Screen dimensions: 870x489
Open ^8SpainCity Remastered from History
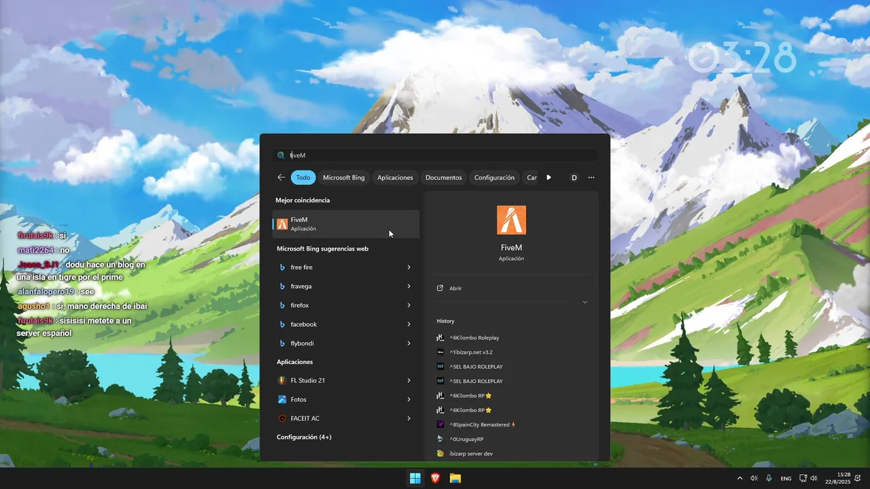(x=482, y=424)
